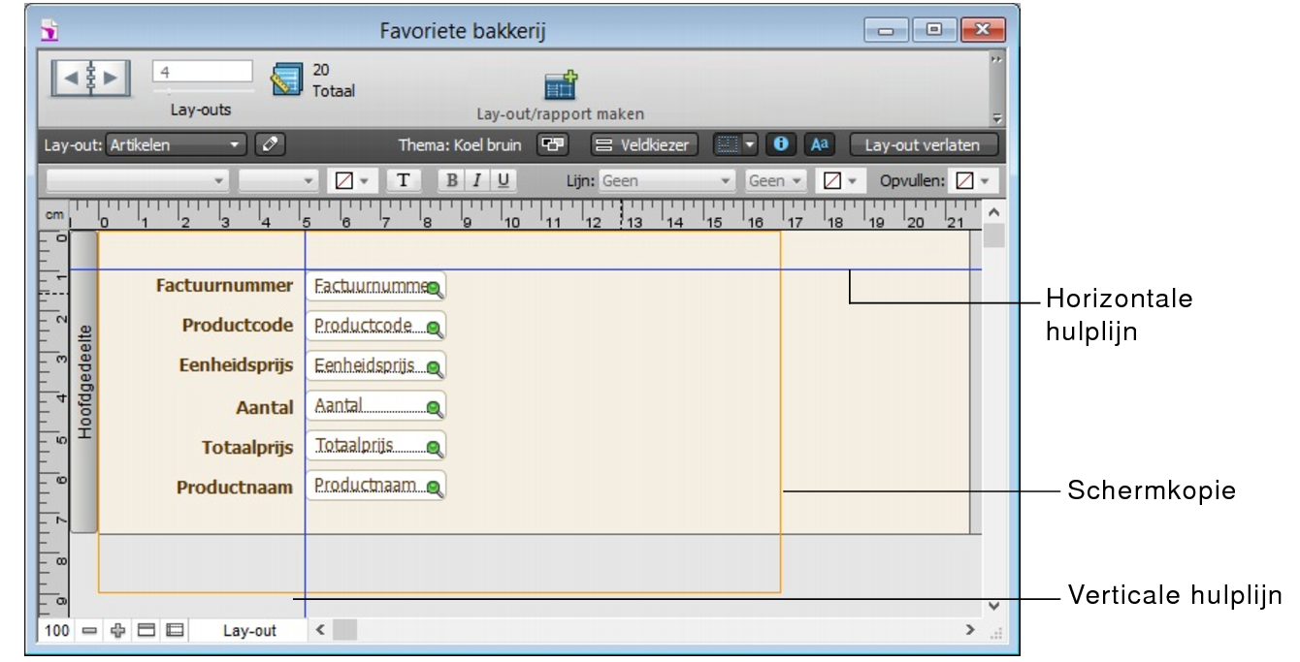
Task: Click the zoom percentage box showing 100
Action: click(x=58, y=630)
